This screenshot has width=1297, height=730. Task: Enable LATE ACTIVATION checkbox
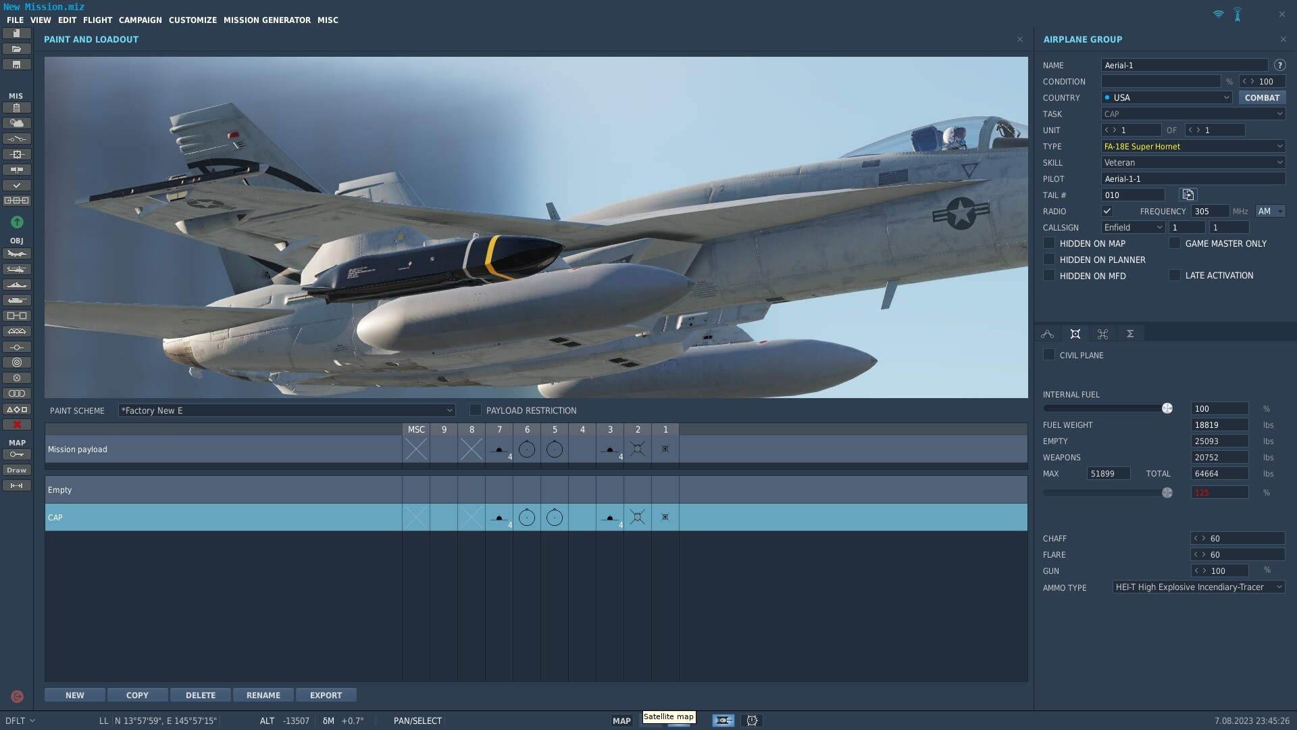(1175, 275)
